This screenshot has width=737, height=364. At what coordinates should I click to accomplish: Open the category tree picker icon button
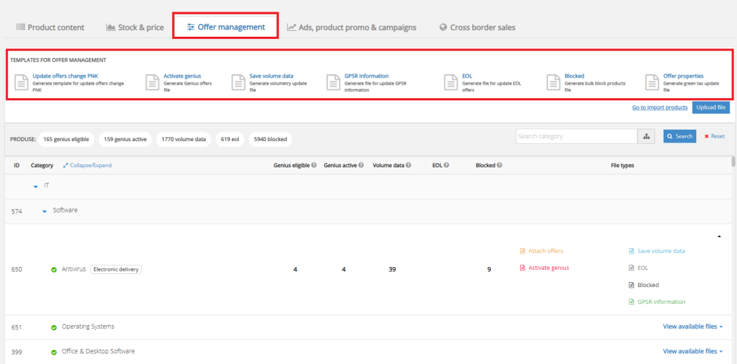[x=647, y=136]
